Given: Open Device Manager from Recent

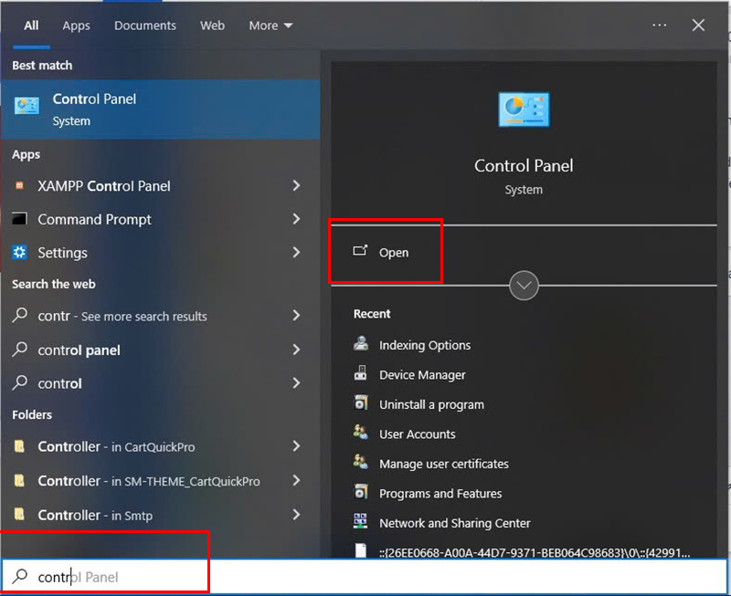Looking at the screenshot, I should [421, 374].
